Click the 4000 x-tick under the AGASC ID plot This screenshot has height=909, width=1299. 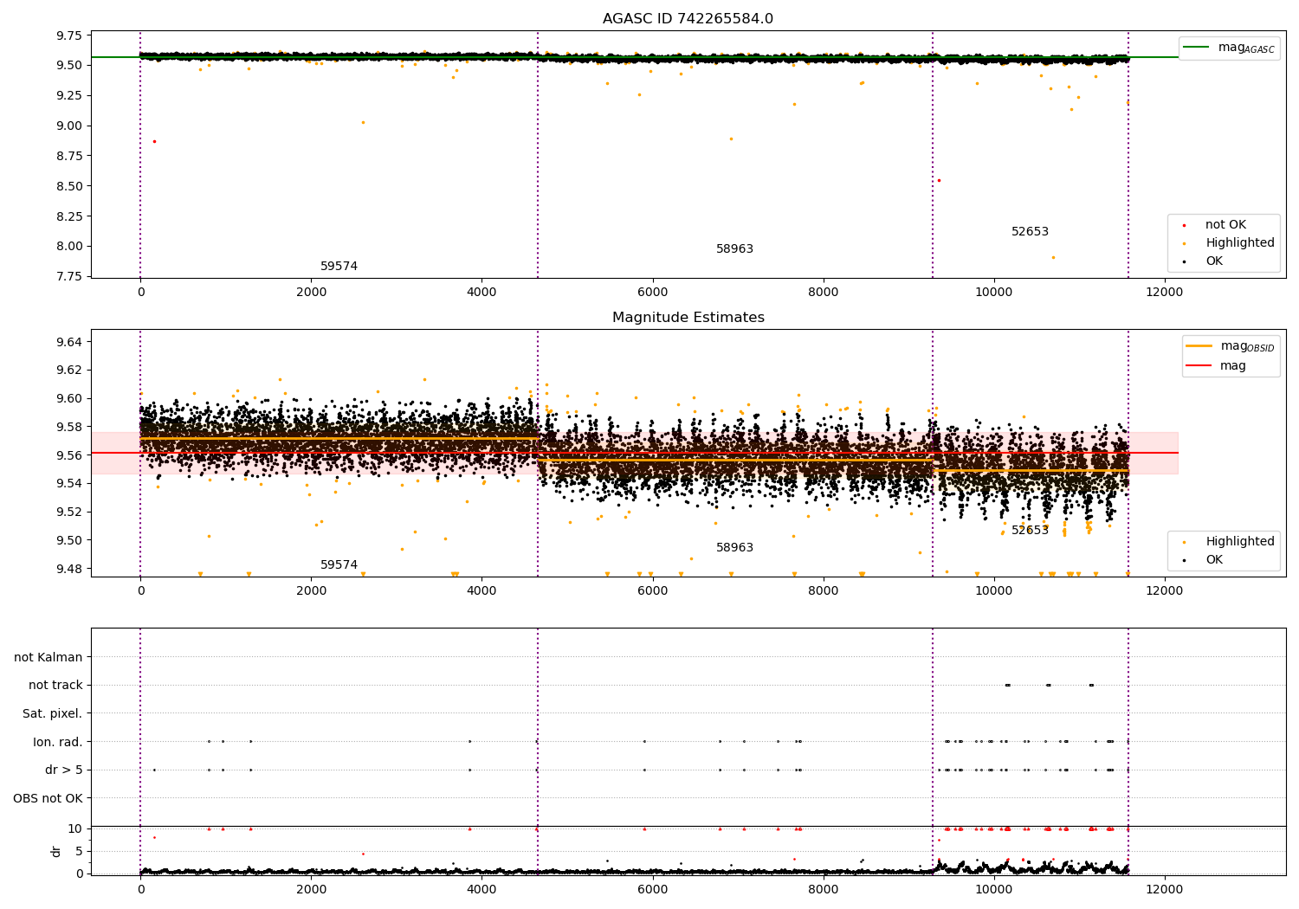(481, 293)
